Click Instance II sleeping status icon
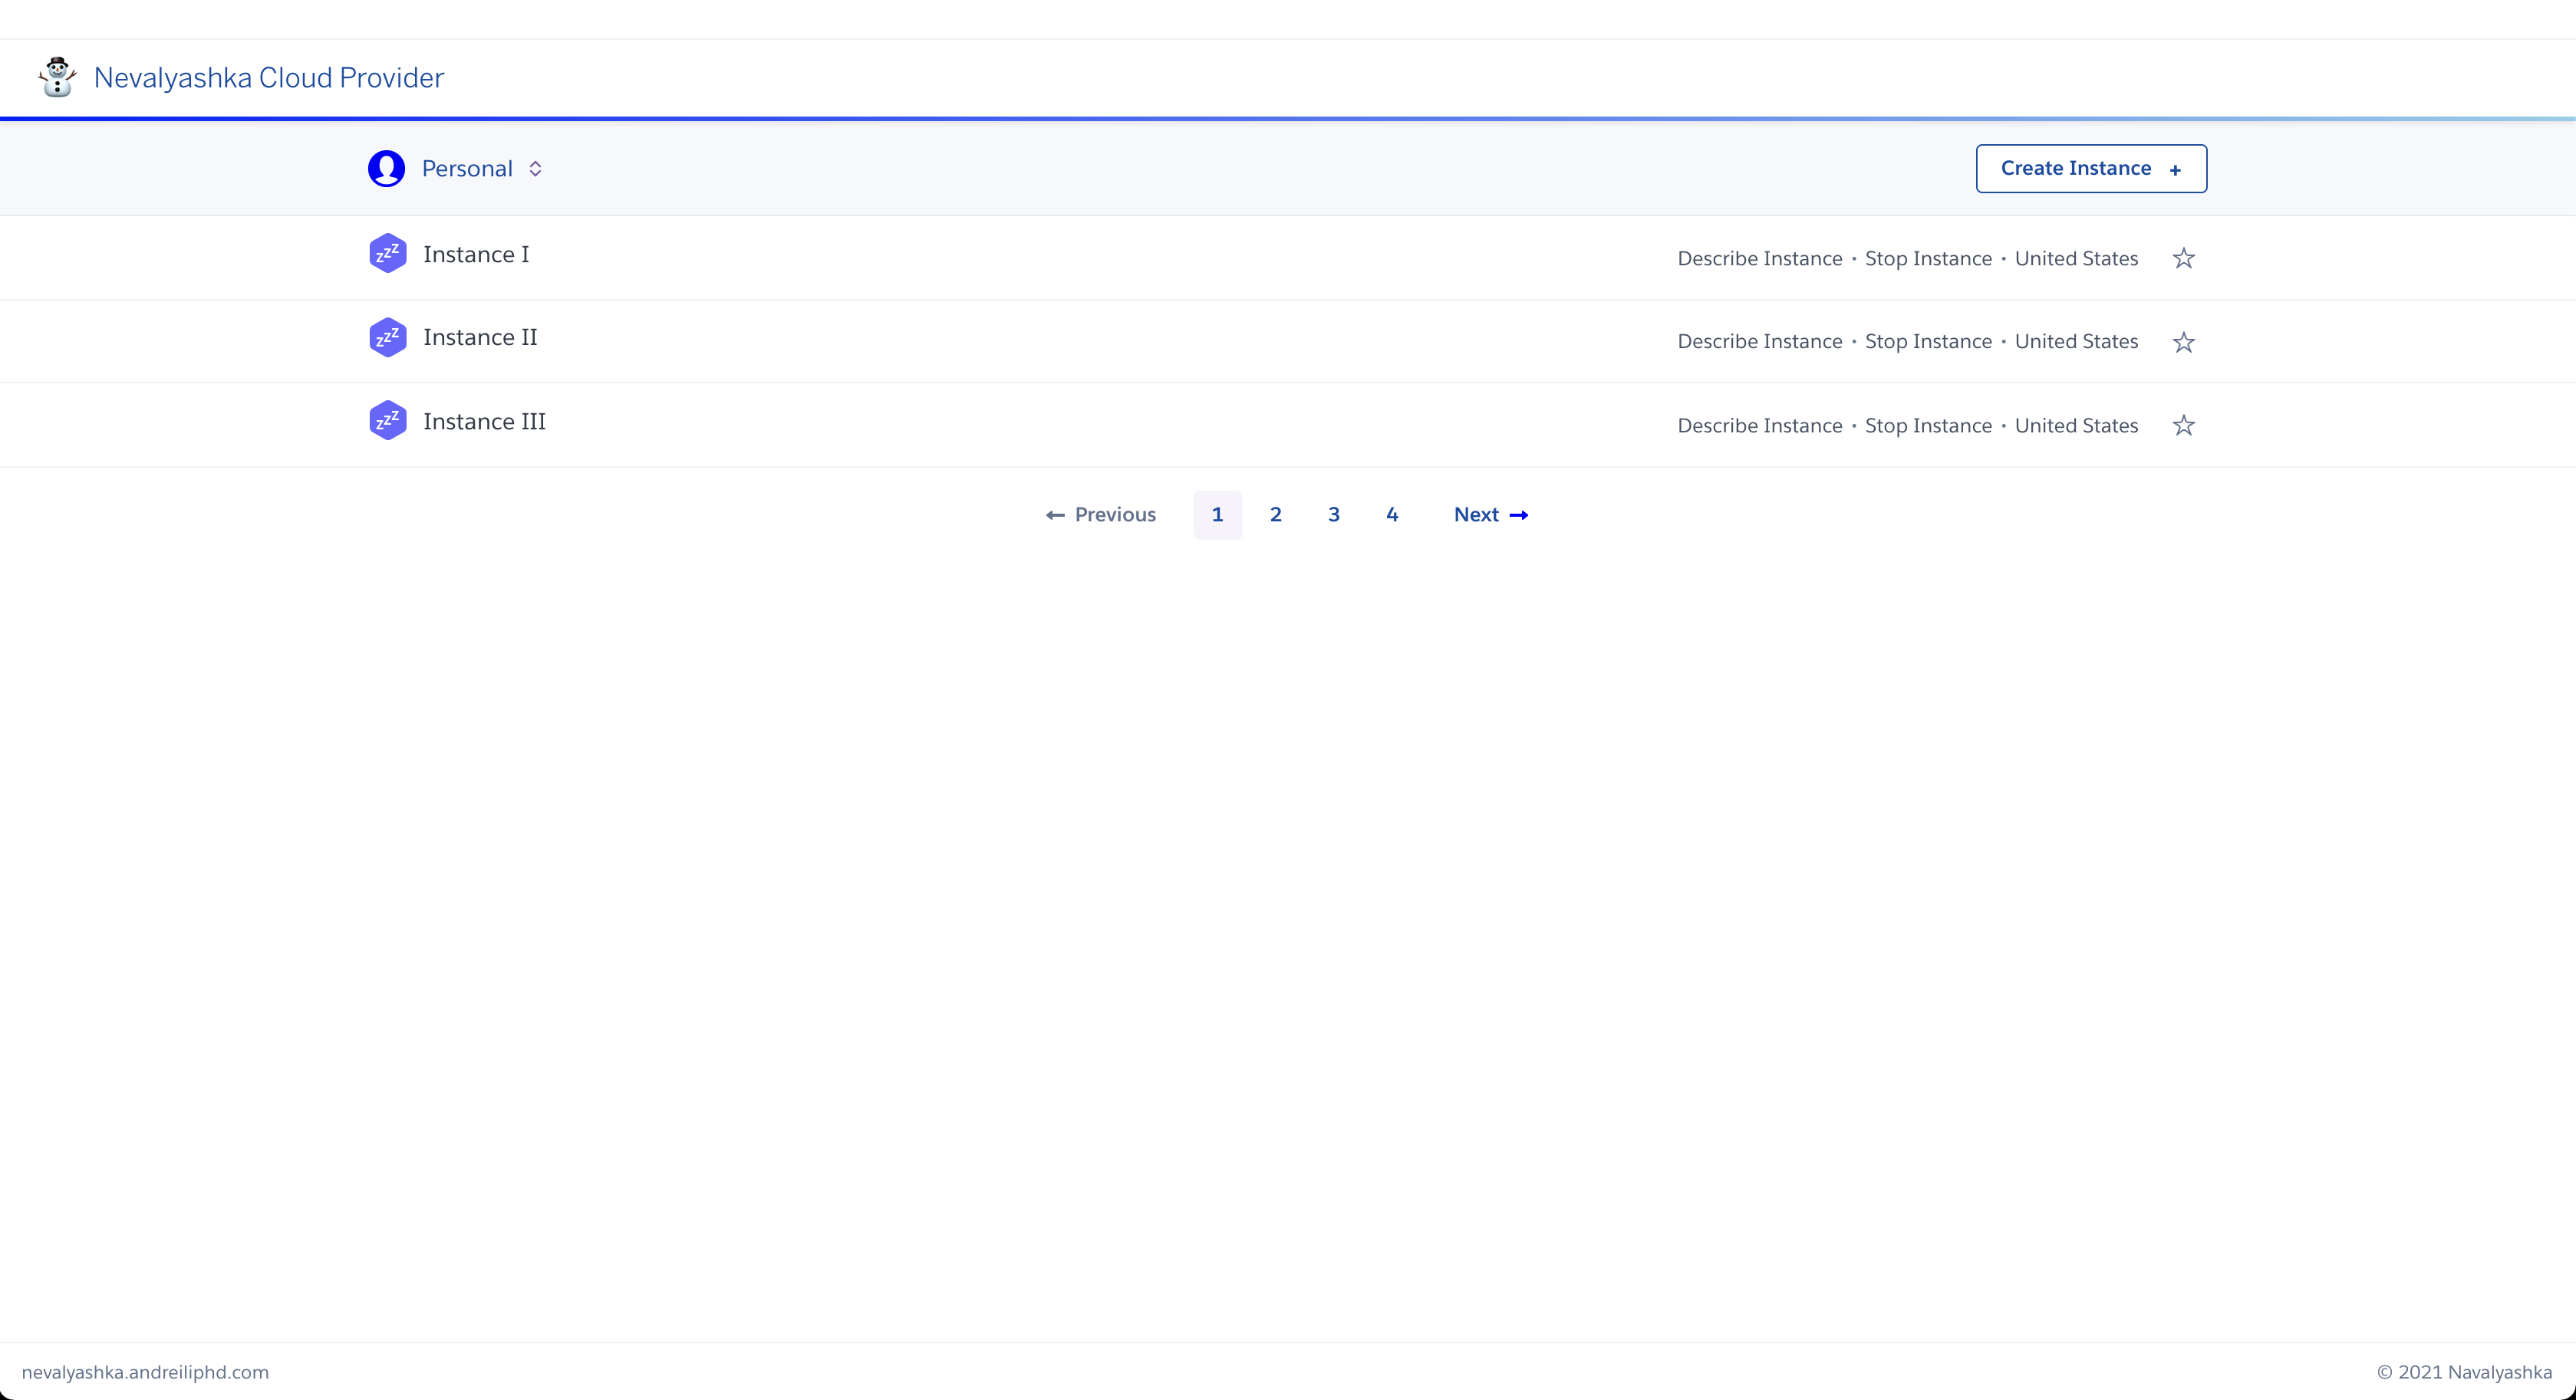Screen dimensions: 2576x1400 click(x=388, y=338)
